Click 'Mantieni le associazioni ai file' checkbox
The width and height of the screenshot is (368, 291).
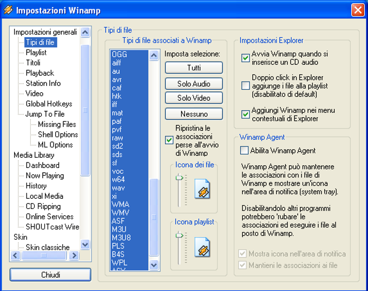pos(242,265)
